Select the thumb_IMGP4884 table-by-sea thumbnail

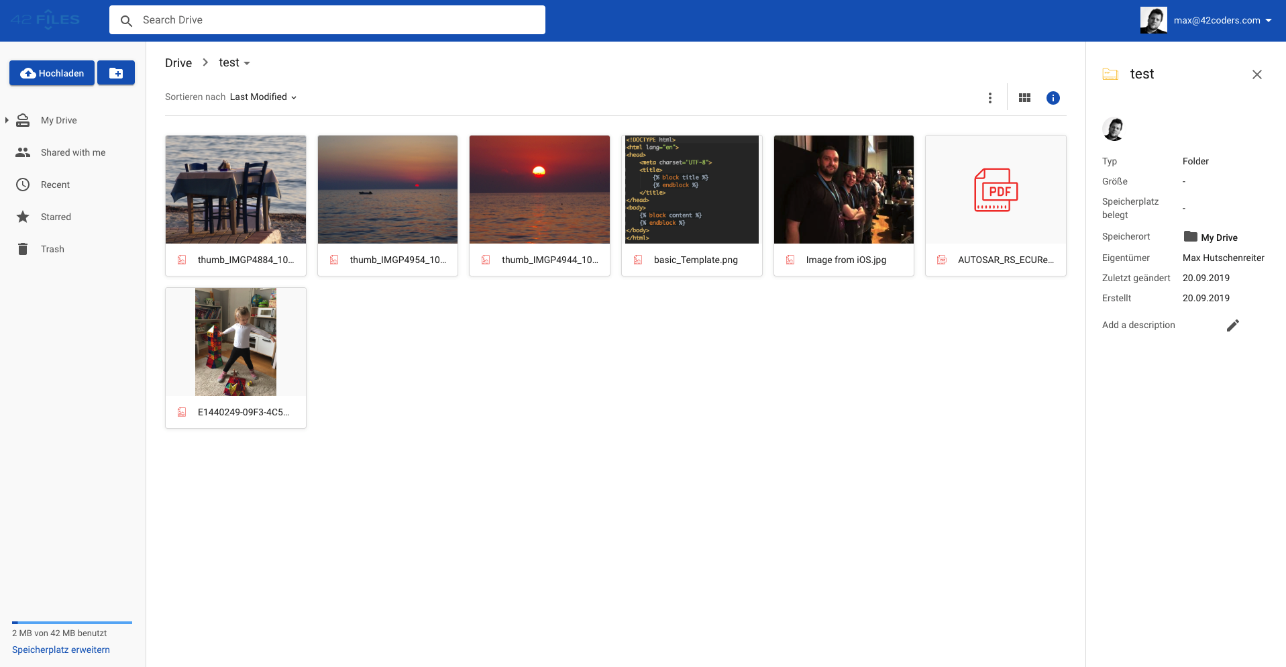click(235, 189)
